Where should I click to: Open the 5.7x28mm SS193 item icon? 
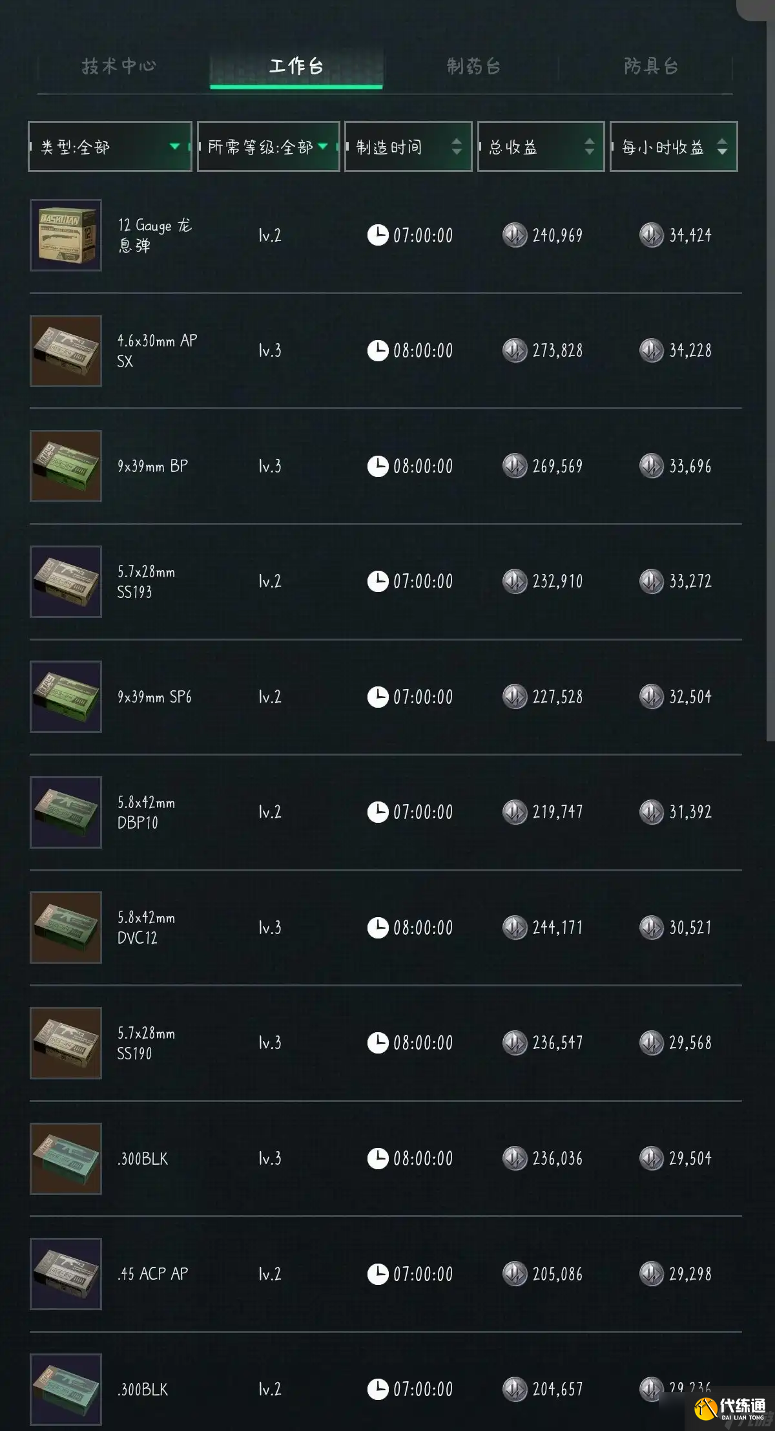[66, 582]
